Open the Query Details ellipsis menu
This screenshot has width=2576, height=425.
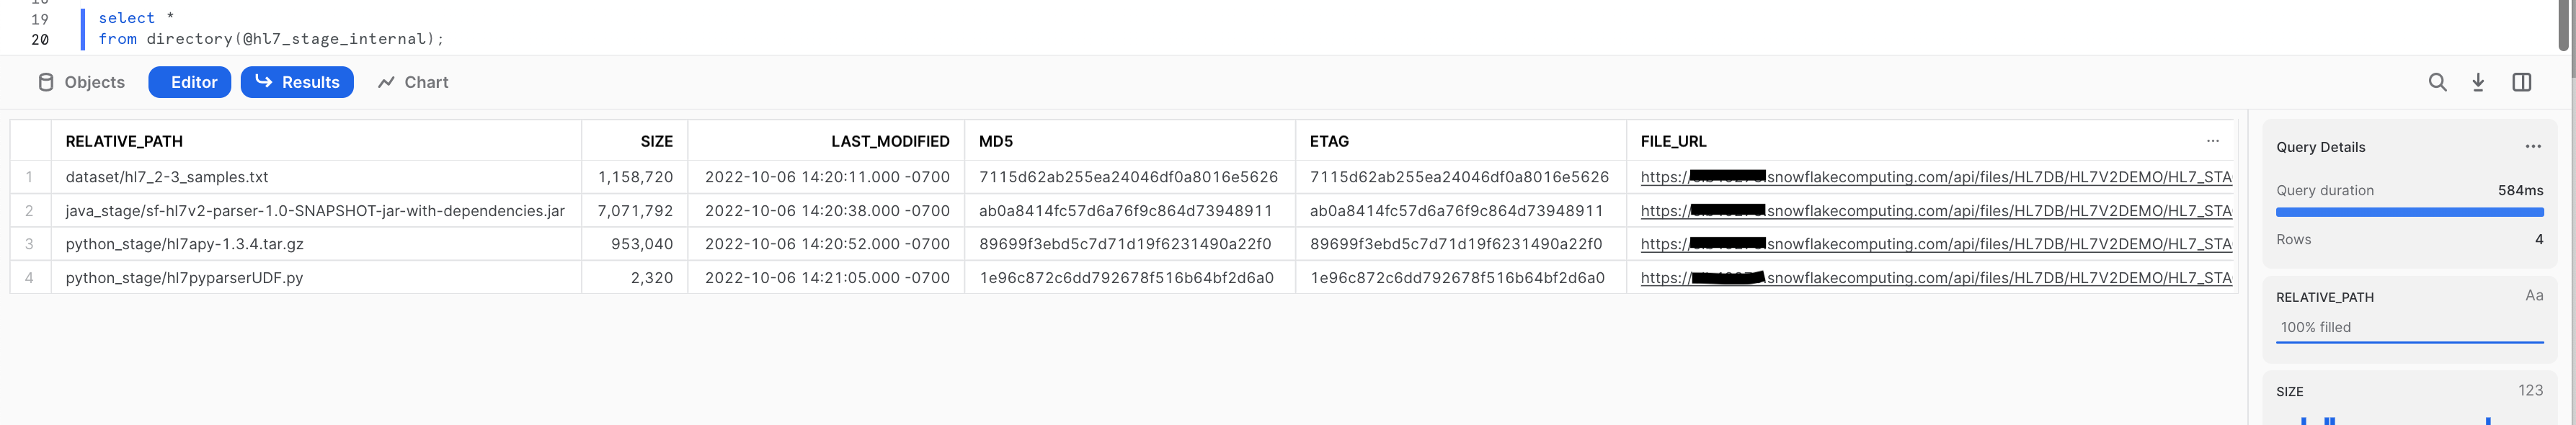click(x=2532, y=147)
